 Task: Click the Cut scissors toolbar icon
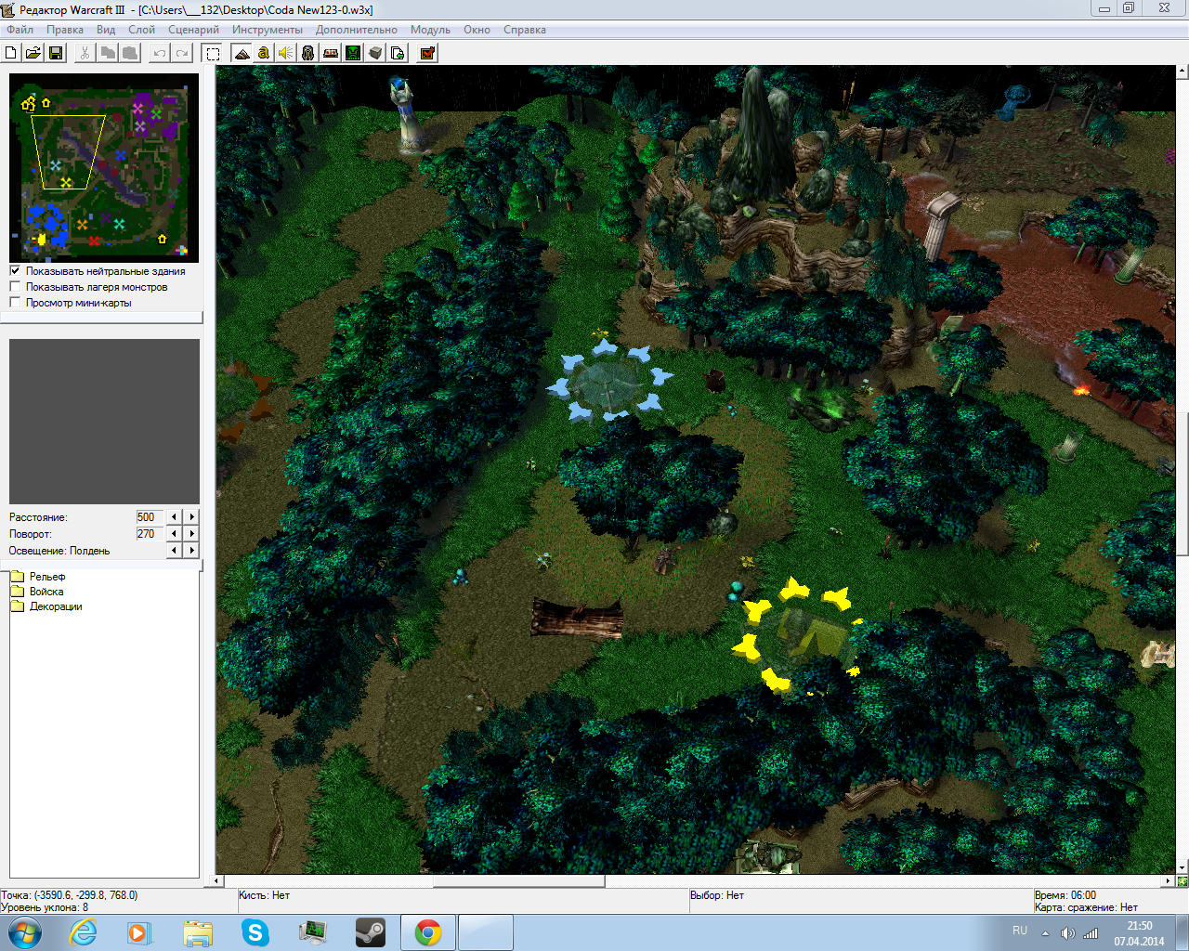[x=85, y=53]
